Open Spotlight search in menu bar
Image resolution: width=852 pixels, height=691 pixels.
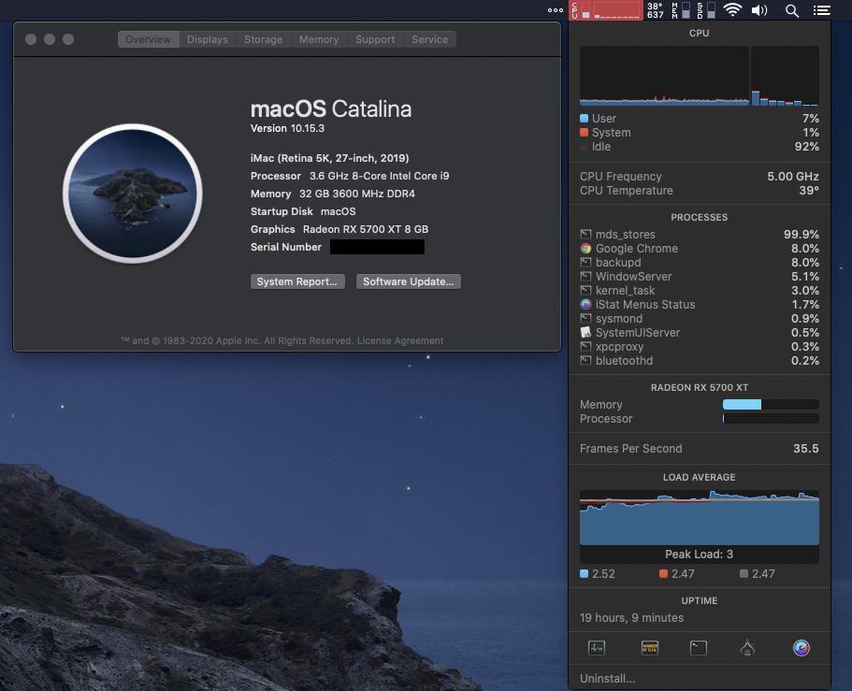tap(792, 9)
